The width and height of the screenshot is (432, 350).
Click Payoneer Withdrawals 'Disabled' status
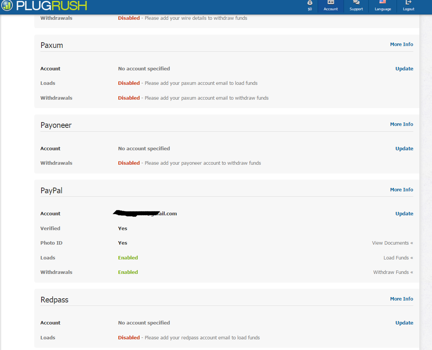point(129,163)
